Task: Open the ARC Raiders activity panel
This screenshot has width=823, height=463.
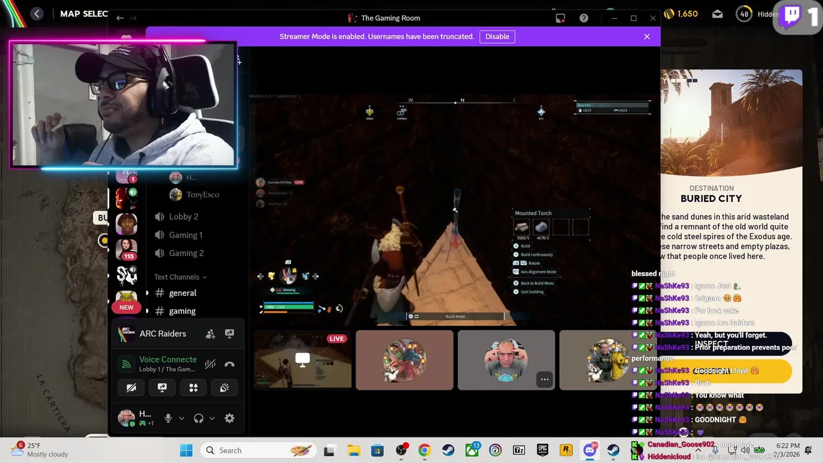Action: point(163,334)
